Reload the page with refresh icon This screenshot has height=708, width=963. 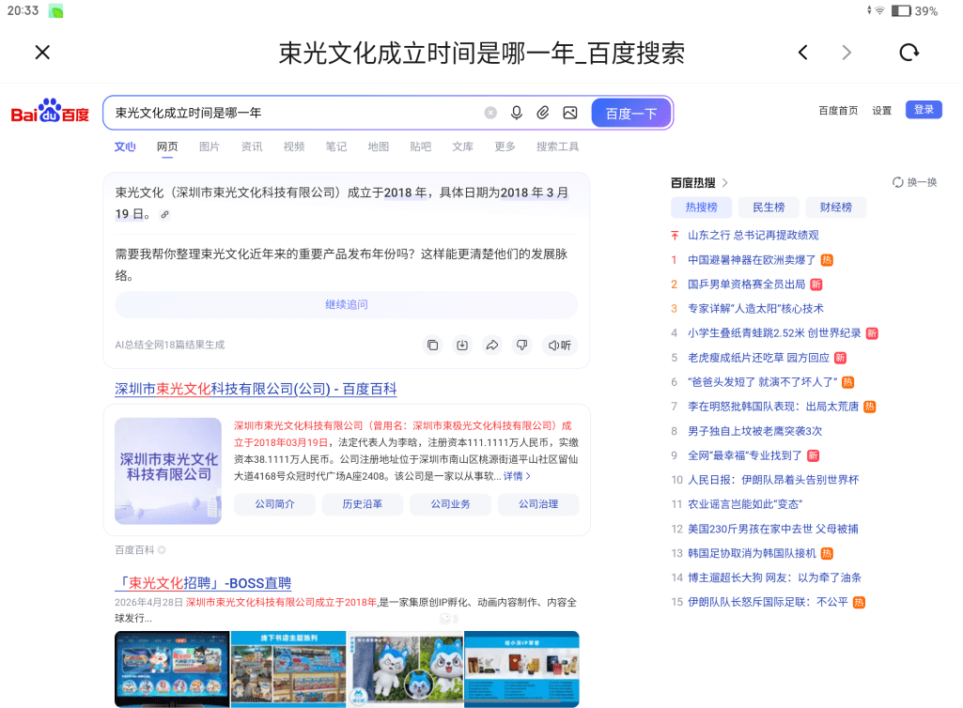[909, 53]
